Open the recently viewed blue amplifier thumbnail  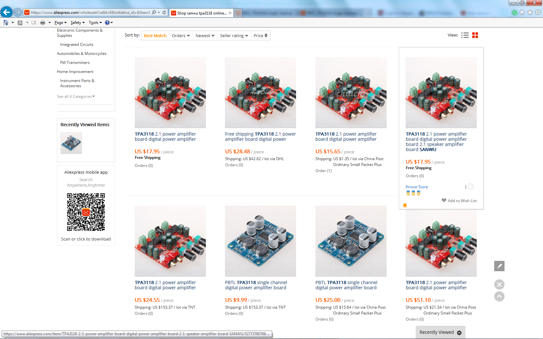(71, 143)
